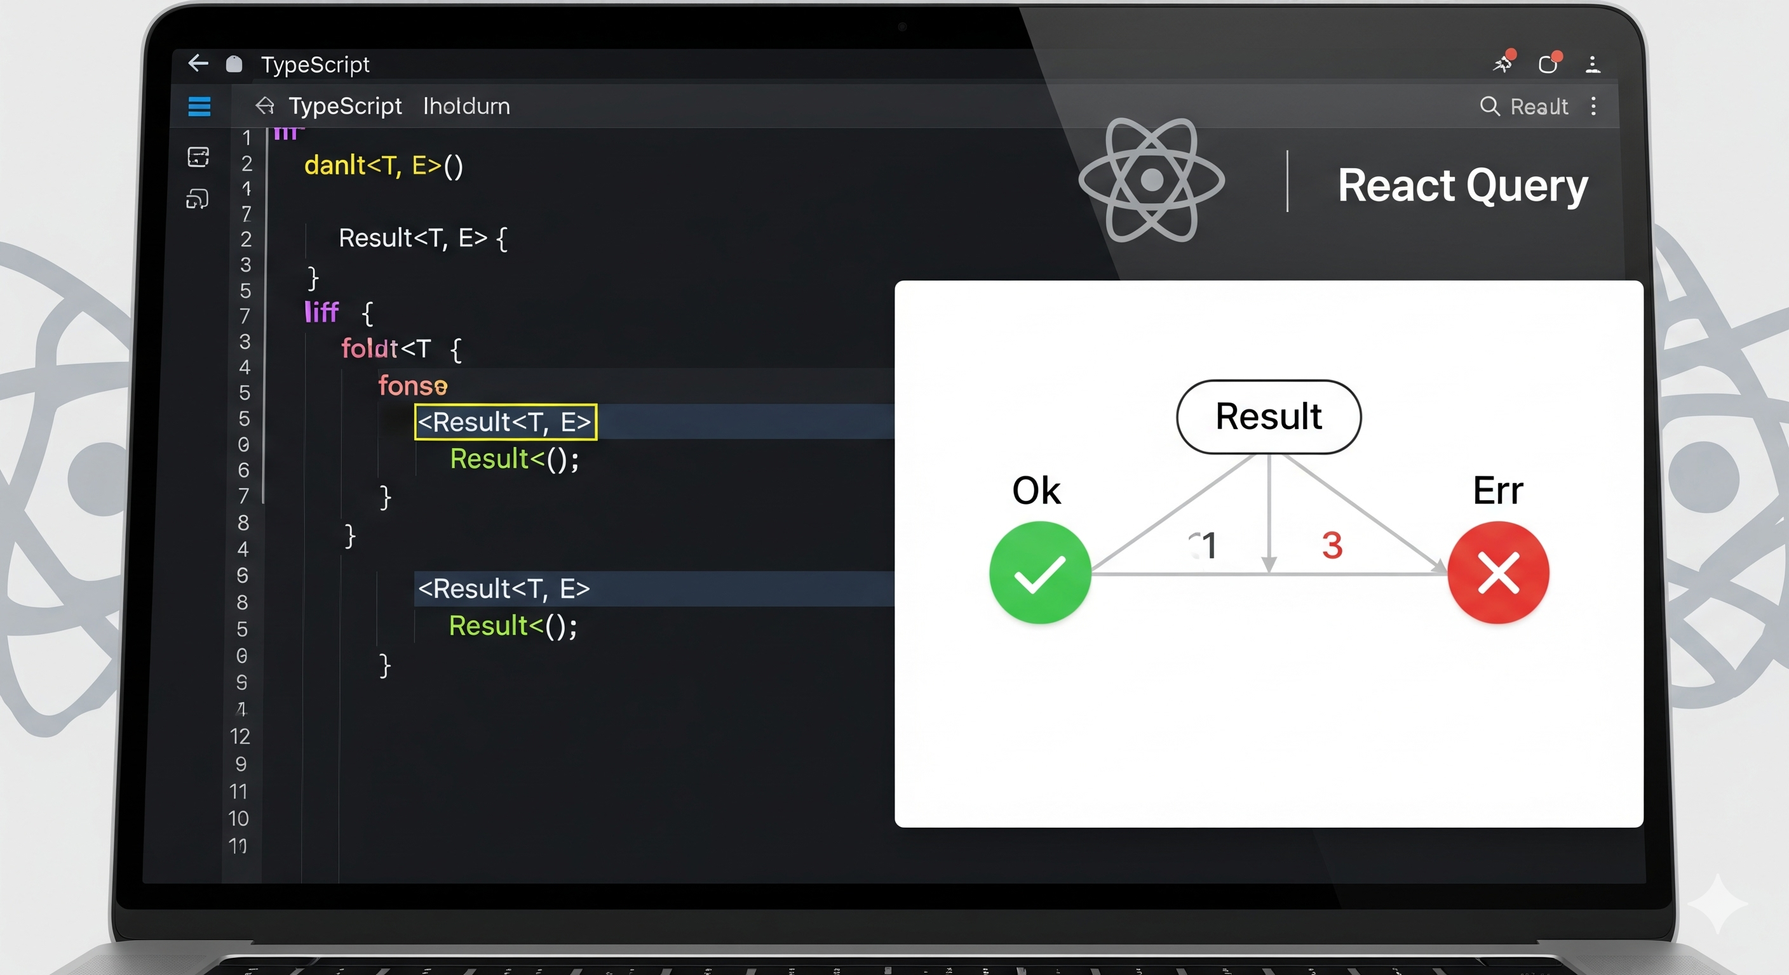
Task: Click the lock icon beside the TypeScript title
Action: click(x=233, y=63)
